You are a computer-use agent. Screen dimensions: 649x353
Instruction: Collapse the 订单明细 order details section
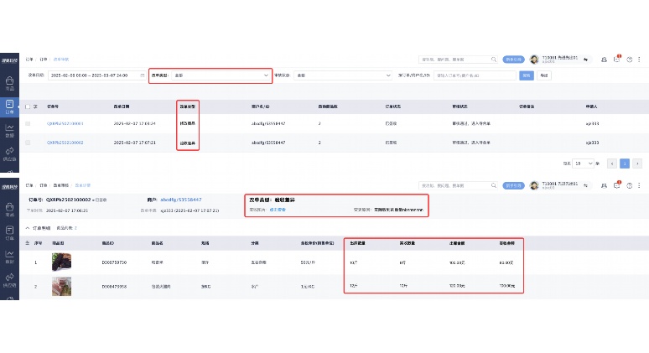28,228
